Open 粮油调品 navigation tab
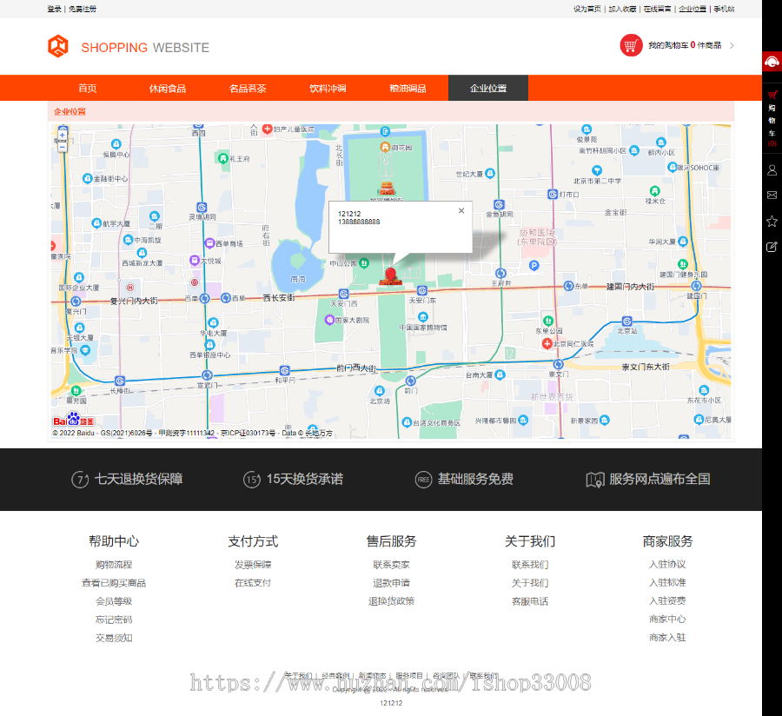 (408, 89)
